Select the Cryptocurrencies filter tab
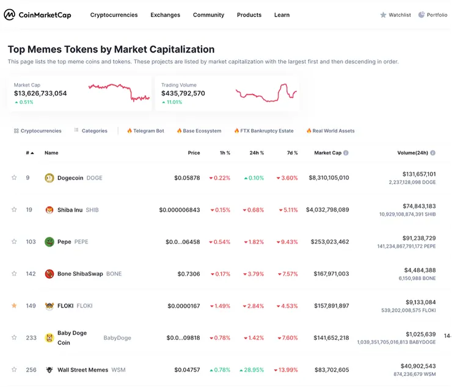The width and height of the screenshot is (452, 388). 37,131
